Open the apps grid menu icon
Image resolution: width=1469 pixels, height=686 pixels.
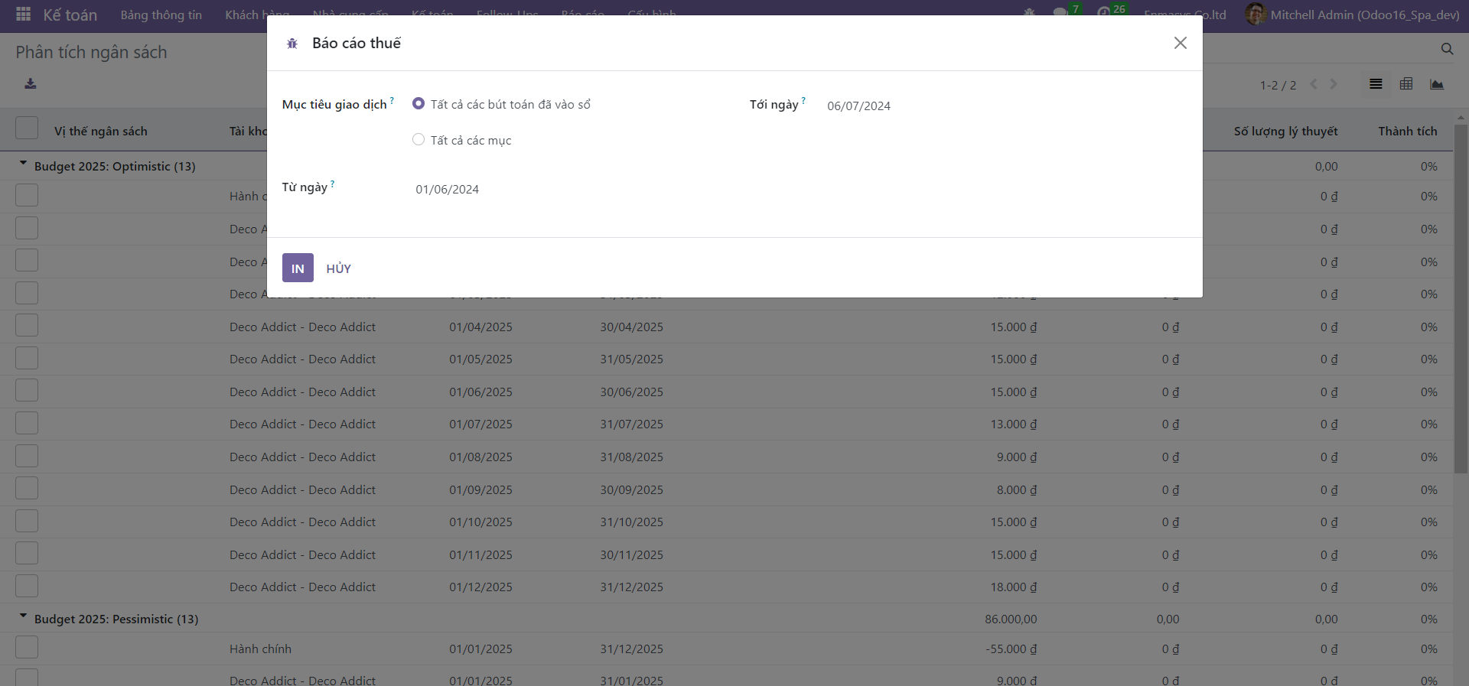tap(23, 15)
